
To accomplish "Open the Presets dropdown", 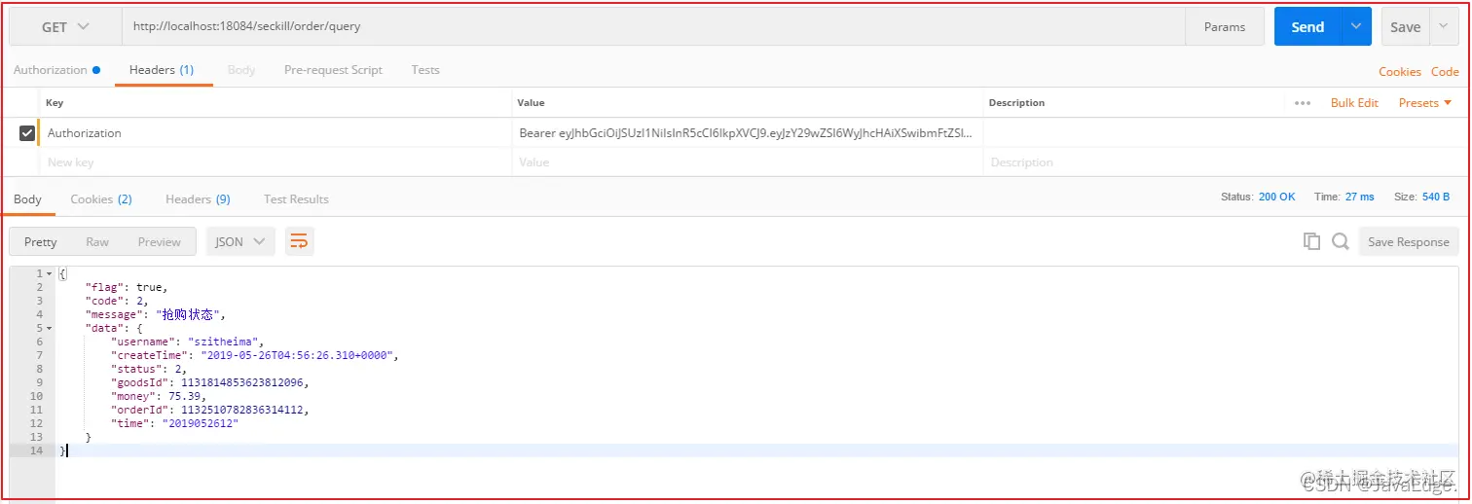I will click(1425, 103).
